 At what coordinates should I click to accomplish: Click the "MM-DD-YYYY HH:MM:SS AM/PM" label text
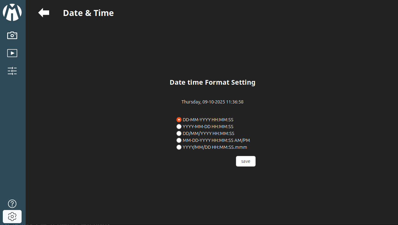[x=216, y=140]
